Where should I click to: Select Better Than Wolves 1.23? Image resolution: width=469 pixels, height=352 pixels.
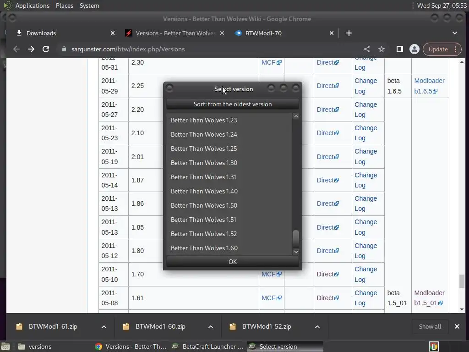click(x=229, y=121)
